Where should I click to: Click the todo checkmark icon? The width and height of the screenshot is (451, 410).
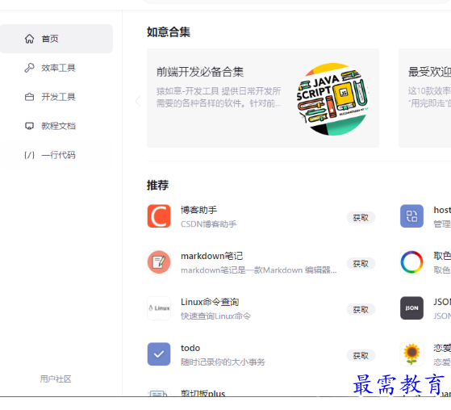click(159, 354)
